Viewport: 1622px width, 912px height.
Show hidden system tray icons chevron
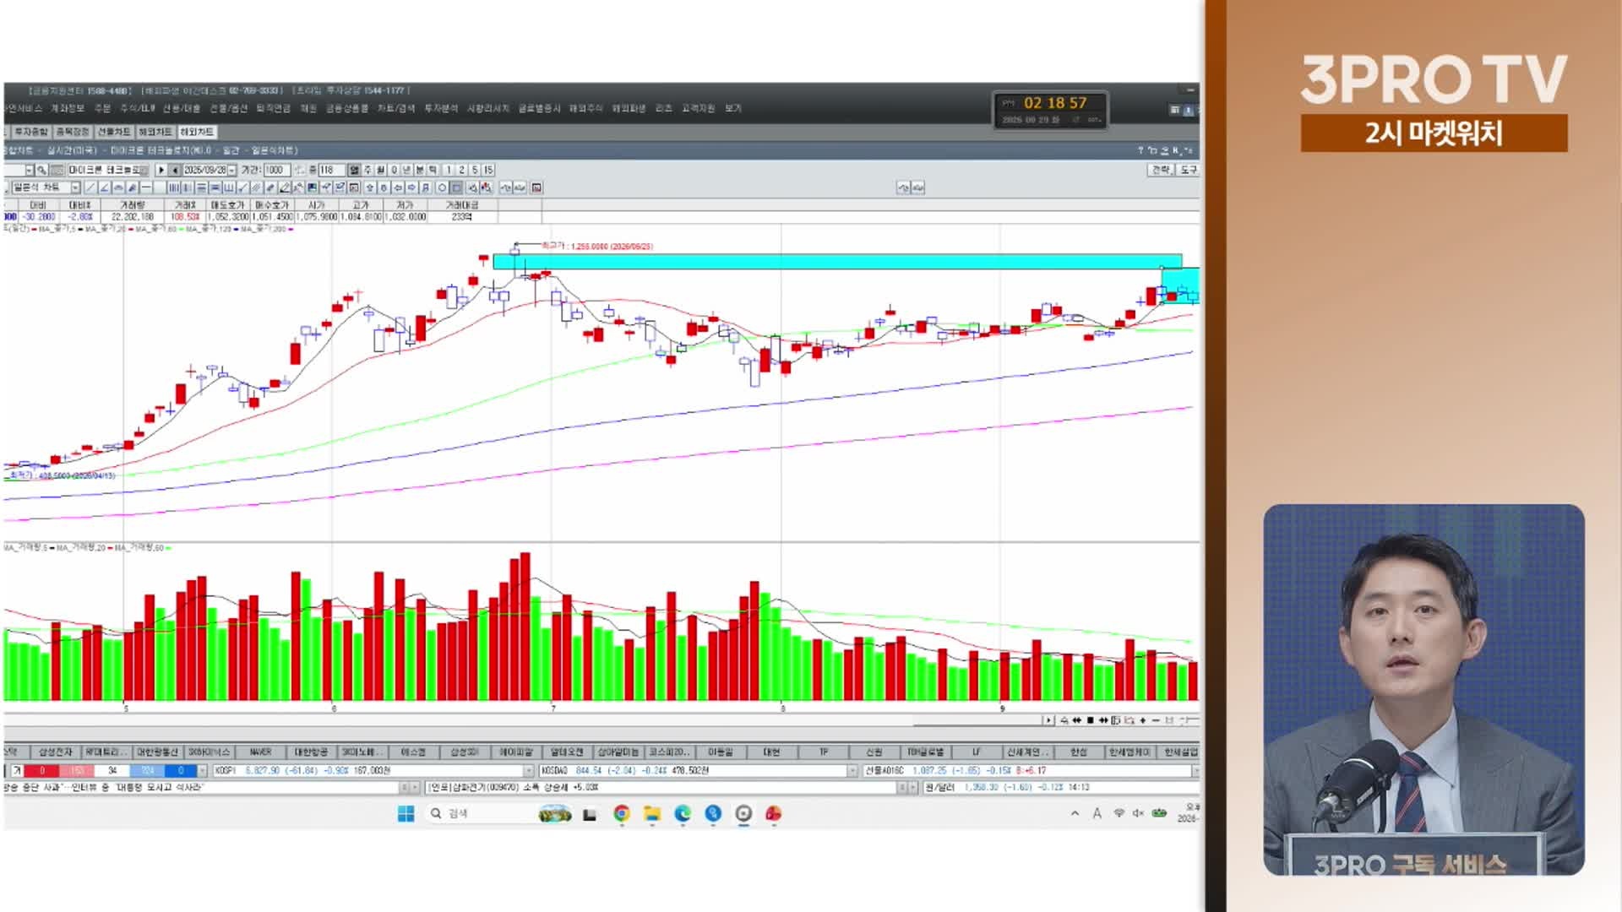click(x=1075, y=813)
